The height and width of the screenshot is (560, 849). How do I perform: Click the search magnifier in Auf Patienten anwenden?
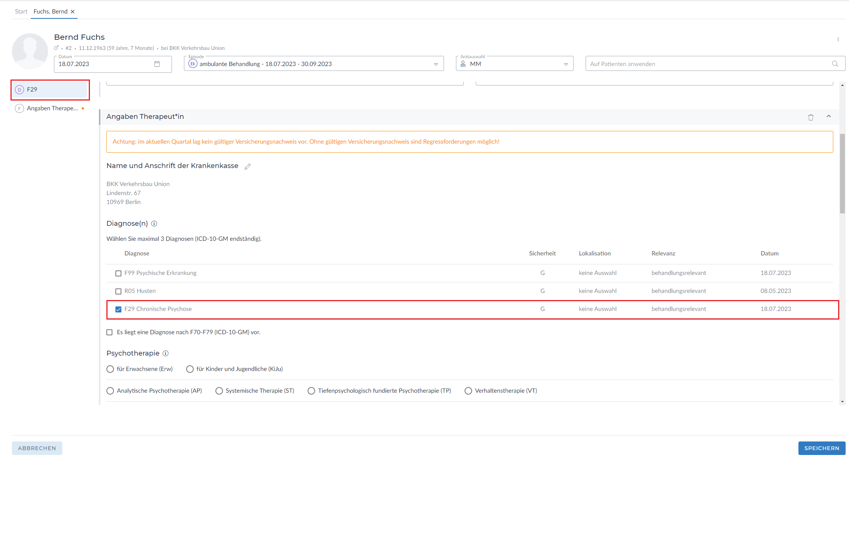click(835, 64)
